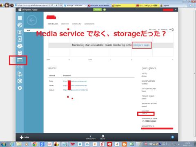Click the large back arrow circle
The width and height of the screenshot is (196, 147).
pos(32,20)
